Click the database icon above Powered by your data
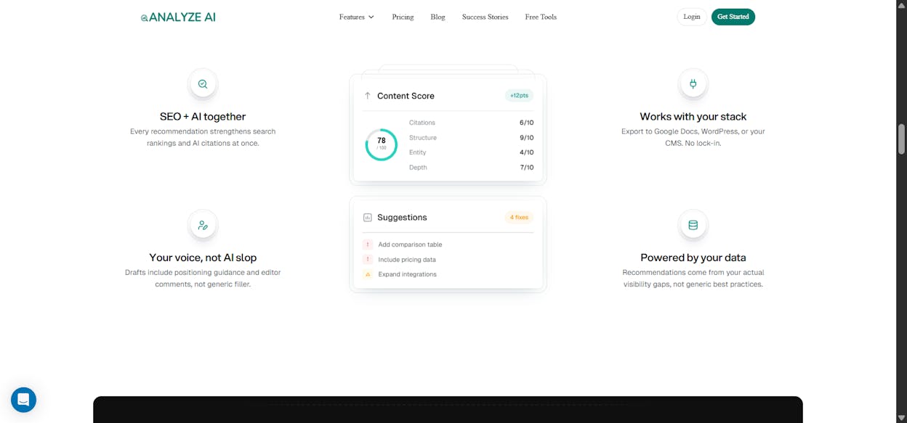This screenshot has width=907, height=423. click(693, 225)
